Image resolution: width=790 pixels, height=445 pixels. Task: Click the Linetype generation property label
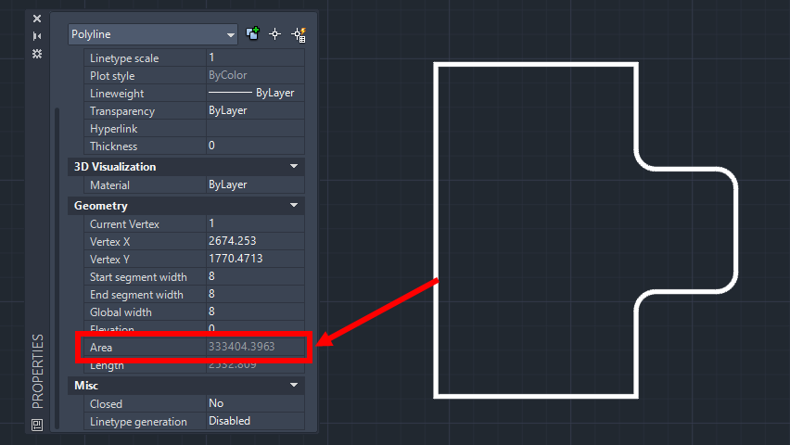point(138,421)
